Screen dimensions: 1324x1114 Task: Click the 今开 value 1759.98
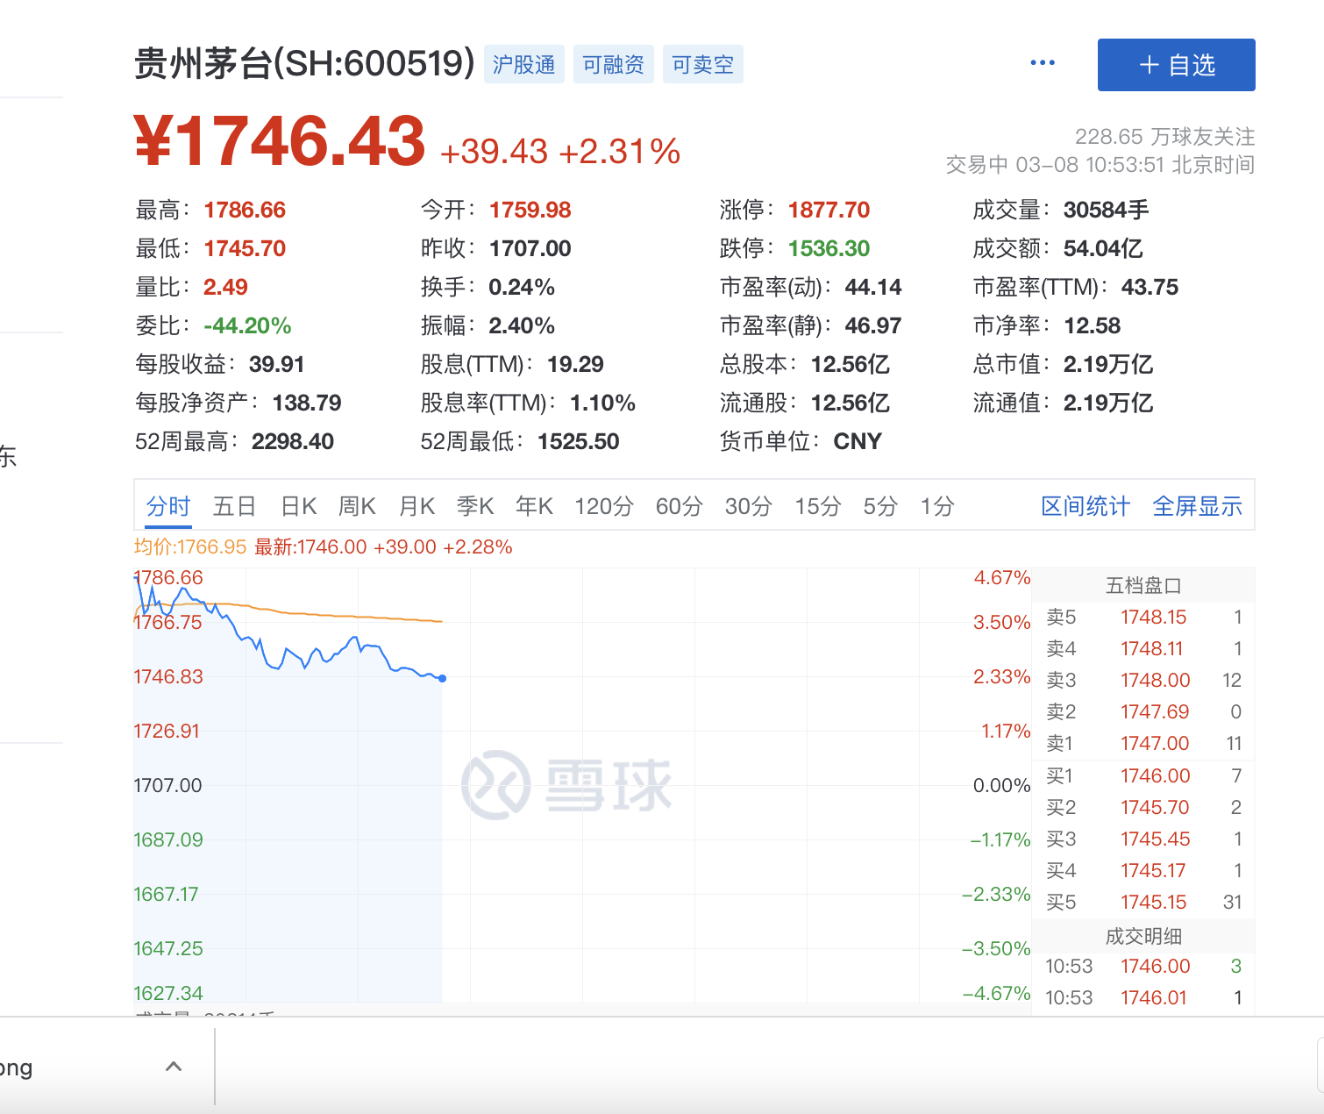point(530,210)
